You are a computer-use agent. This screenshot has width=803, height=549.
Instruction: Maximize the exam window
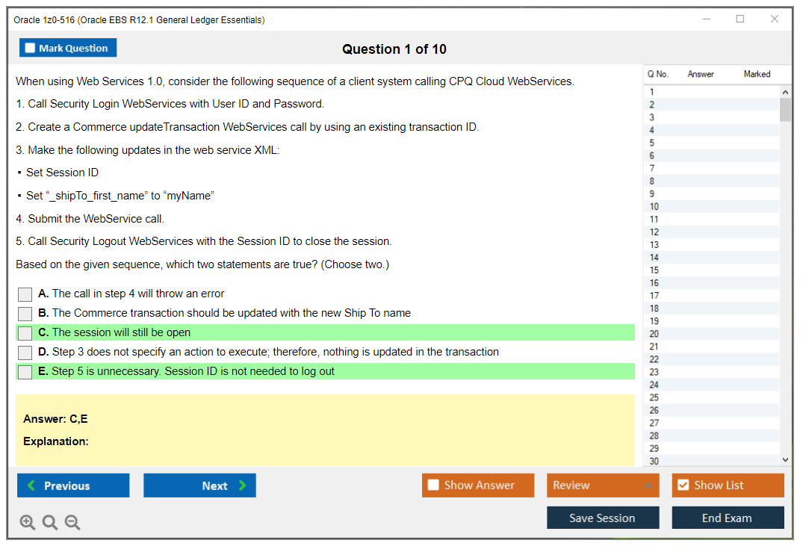click(740, 19)
